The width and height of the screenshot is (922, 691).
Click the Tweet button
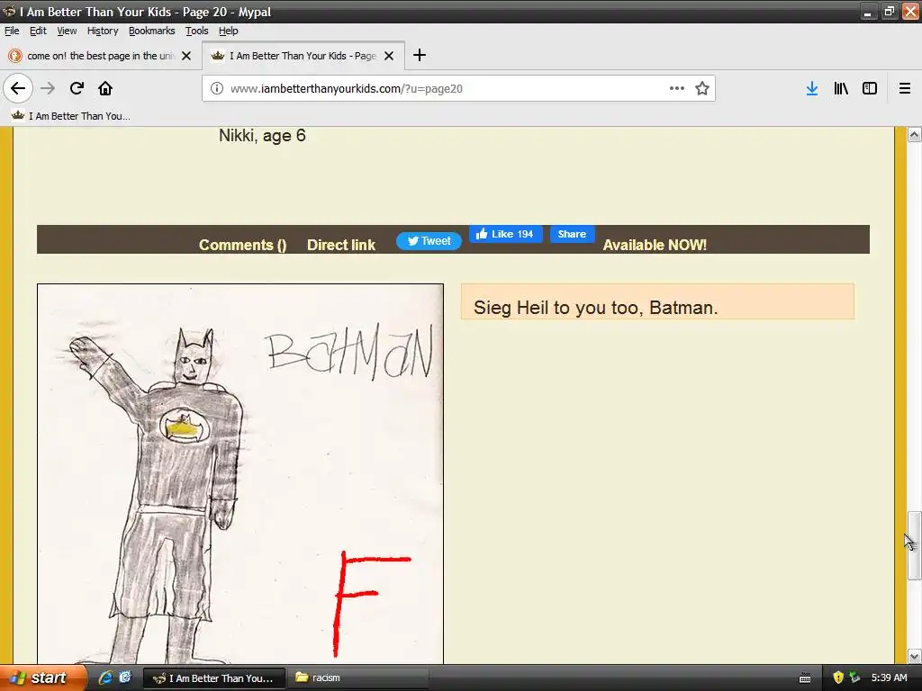tap(429, 241)
